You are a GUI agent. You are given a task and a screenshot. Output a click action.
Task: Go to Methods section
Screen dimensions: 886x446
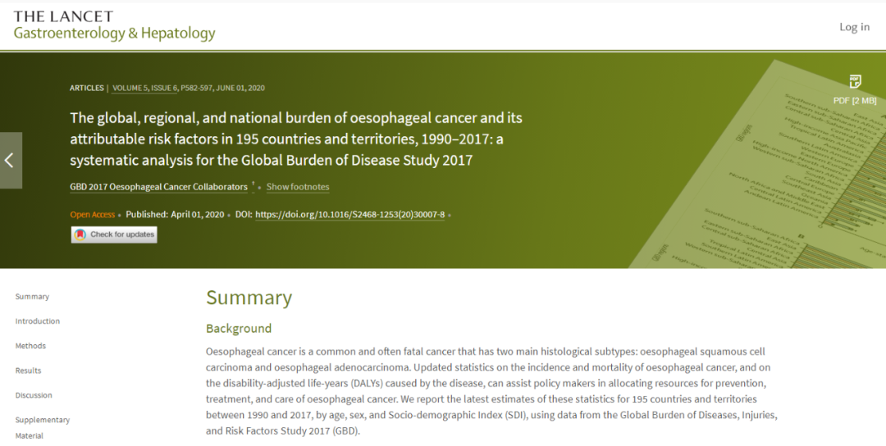30,345
